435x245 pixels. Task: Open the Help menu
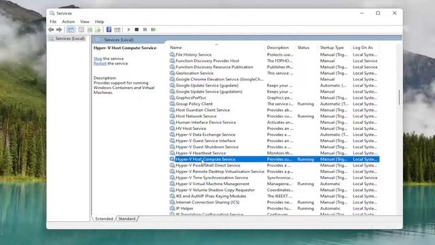(99, 21)
